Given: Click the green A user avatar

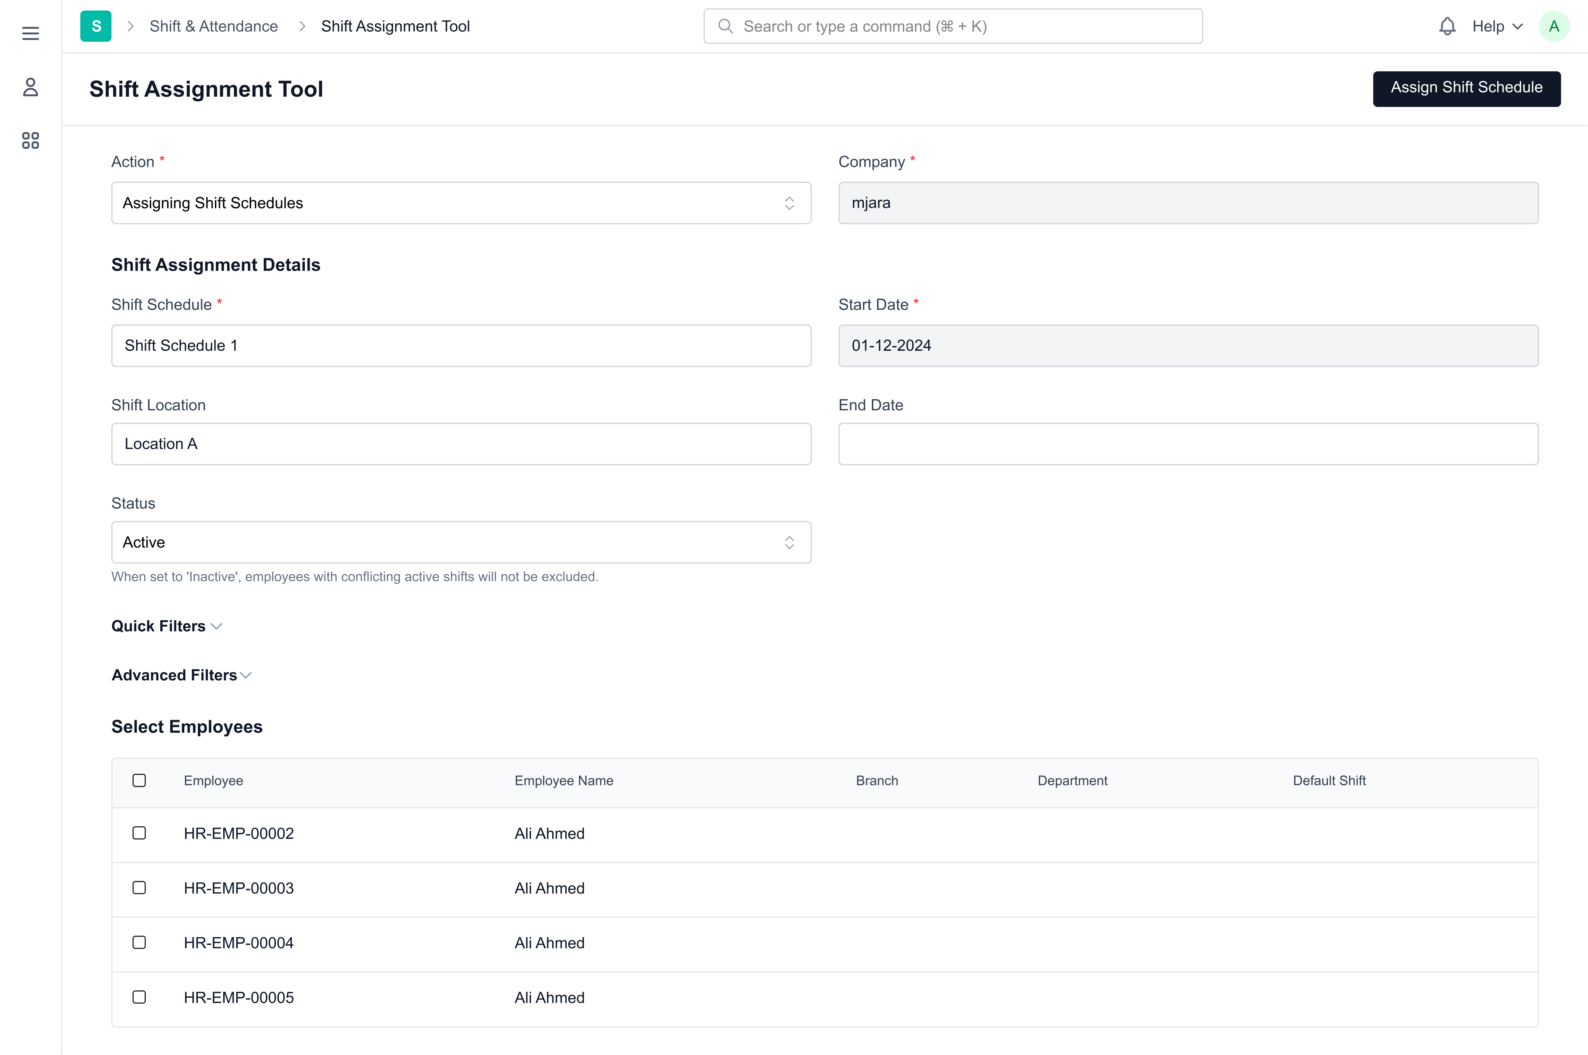Looking at the screenshot, I should point(1554,26).
